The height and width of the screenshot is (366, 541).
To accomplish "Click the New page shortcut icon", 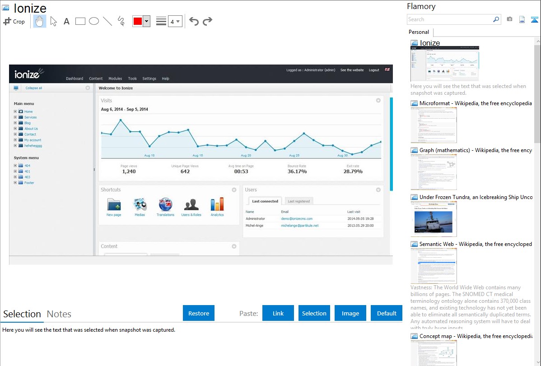I will (114, 205).
